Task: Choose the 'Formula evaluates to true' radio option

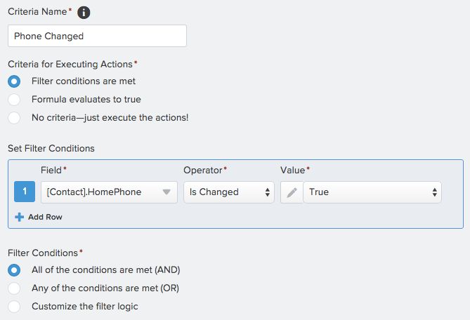Action: pos(14,100)
